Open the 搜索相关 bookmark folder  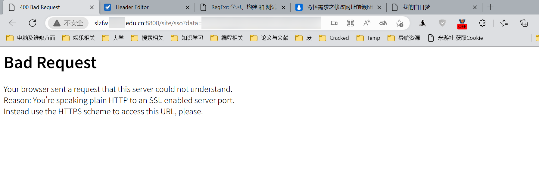[147, 38]
